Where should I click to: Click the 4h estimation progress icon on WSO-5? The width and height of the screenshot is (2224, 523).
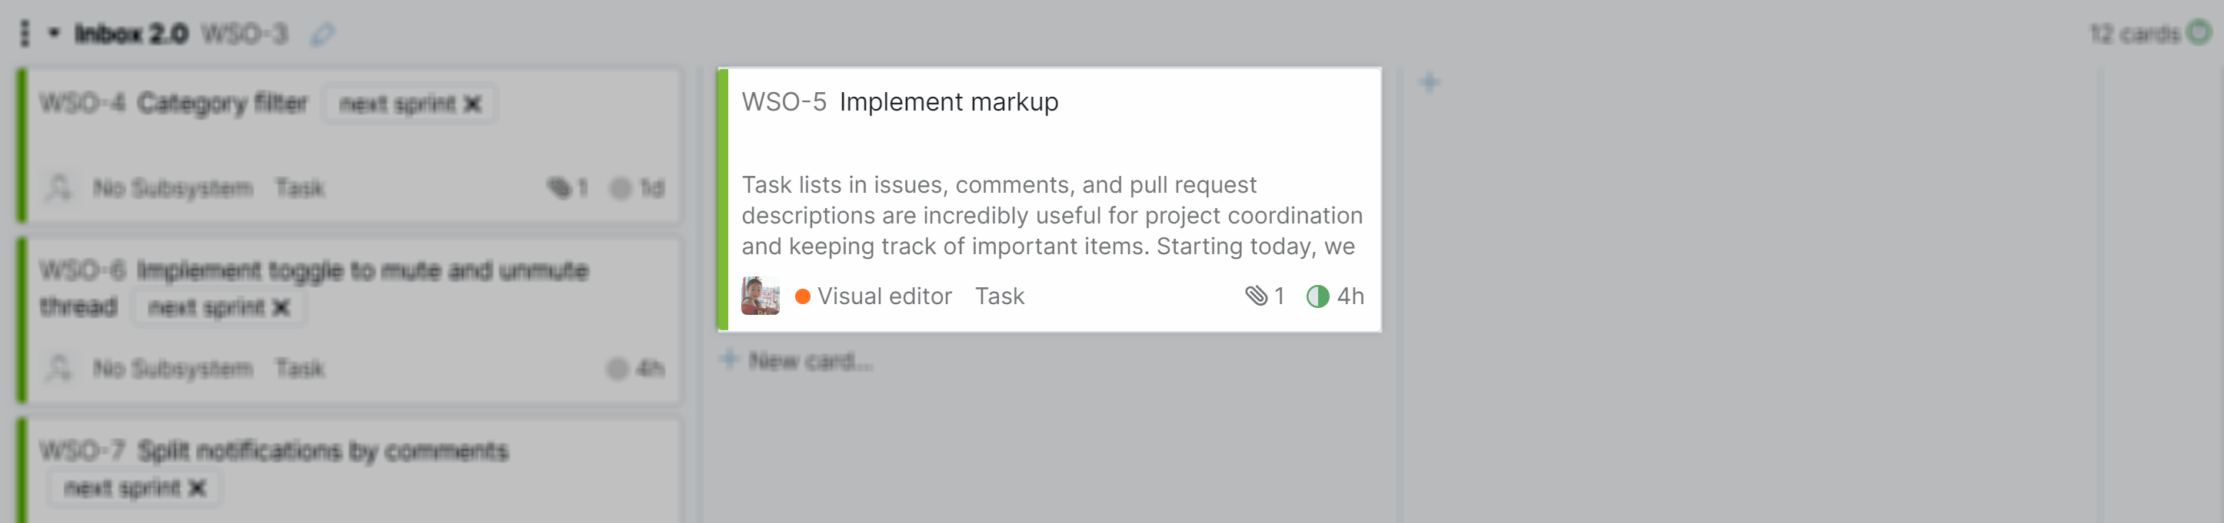[x=1317, y=296]
